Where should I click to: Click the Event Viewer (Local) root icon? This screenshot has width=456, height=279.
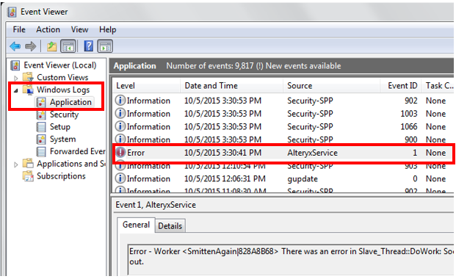pos(15,65)
